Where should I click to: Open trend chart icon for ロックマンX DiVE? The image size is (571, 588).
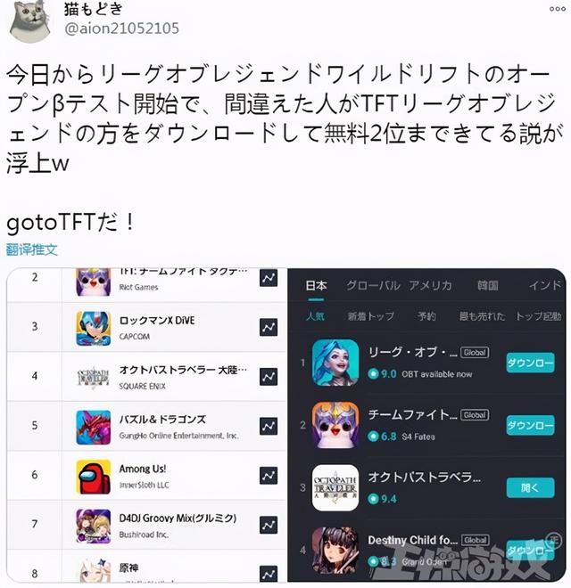click(269, 327)
